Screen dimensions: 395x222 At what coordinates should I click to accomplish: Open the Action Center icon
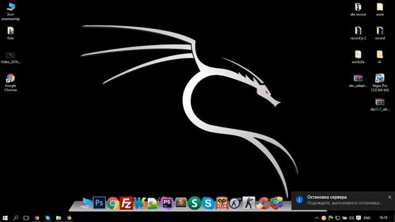click(359, 218)
